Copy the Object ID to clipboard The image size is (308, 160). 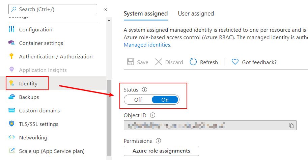(x=291, y=126)
